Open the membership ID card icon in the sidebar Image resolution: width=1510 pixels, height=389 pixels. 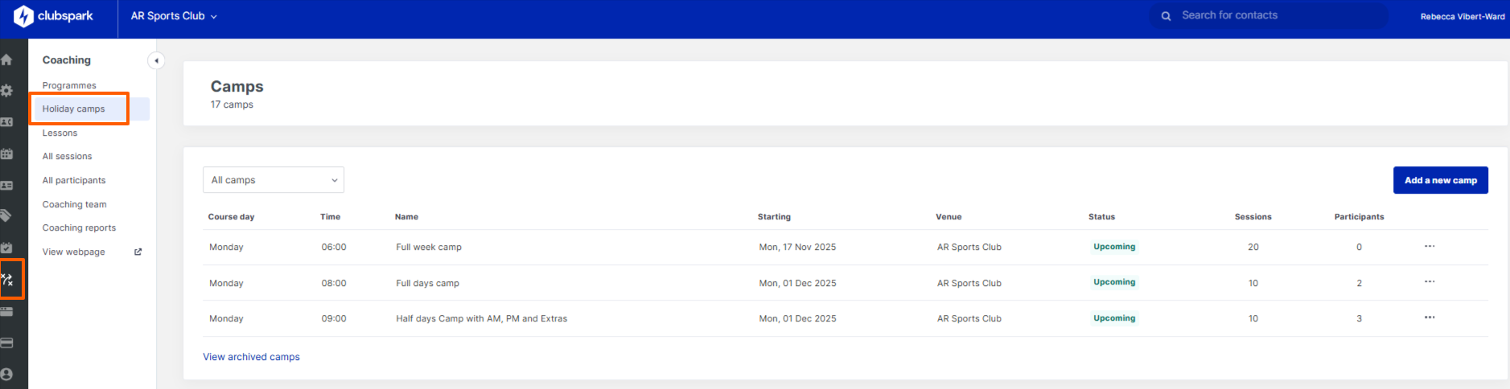[x=6, y=185]
